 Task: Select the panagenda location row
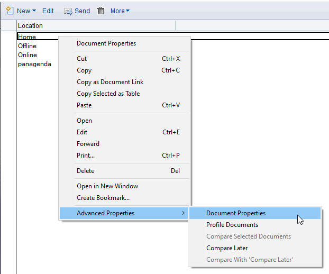[x=34, y=64]
